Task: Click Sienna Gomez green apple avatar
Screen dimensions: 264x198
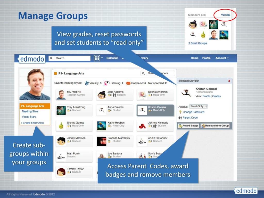Action: pyautogui.click(x=61, y=126)
